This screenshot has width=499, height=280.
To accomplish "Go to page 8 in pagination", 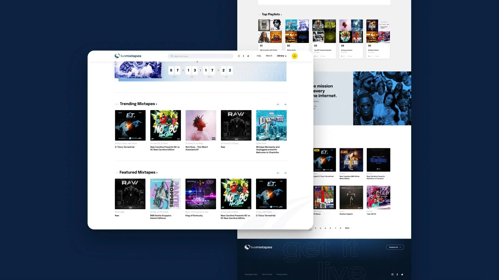I will (x=340, y=228).
